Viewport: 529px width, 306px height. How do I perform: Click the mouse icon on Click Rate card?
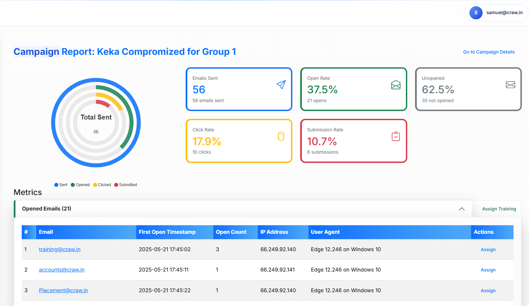(281, 136)
